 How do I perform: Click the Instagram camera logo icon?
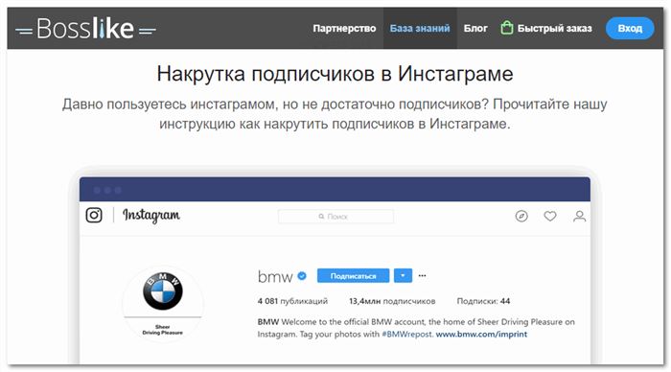[x=94, y=215]
